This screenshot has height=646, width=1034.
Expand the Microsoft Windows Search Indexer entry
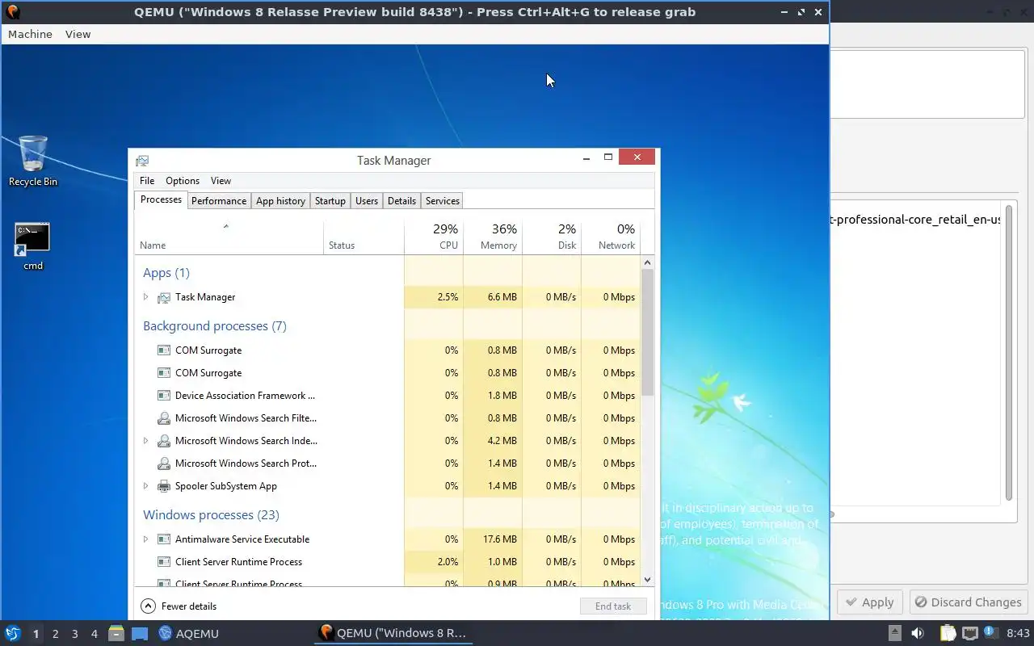(x=145, y=441)
